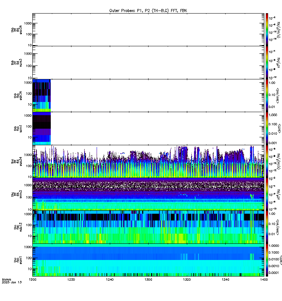The image size is (282, 301).
Task: Click the 'thb fff 64 scm3' panel label
Action: pyautogui.click(x=17, y=63)
